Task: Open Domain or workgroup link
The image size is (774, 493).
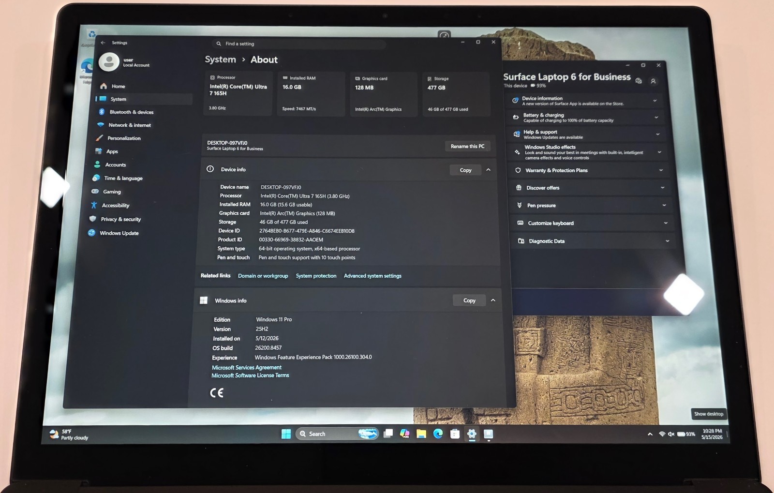Action: pyautogui.click(x=263, y=276)
